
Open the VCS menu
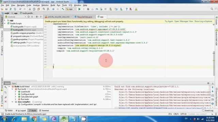click(71, 5)
